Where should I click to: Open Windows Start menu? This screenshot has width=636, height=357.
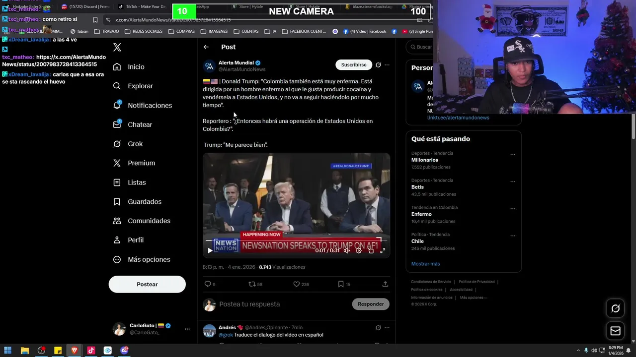click(x=8, y=351)
